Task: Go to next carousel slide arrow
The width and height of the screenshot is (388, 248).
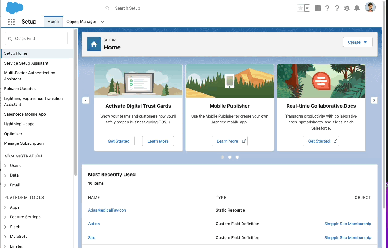Action: click(374, 100)
